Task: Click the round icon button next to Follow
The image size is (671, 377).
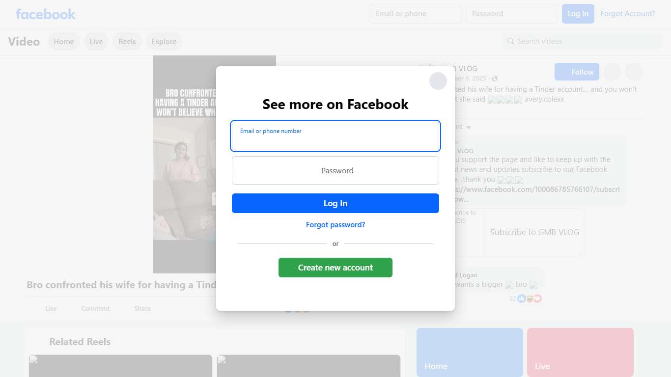Action: point(612,72)
